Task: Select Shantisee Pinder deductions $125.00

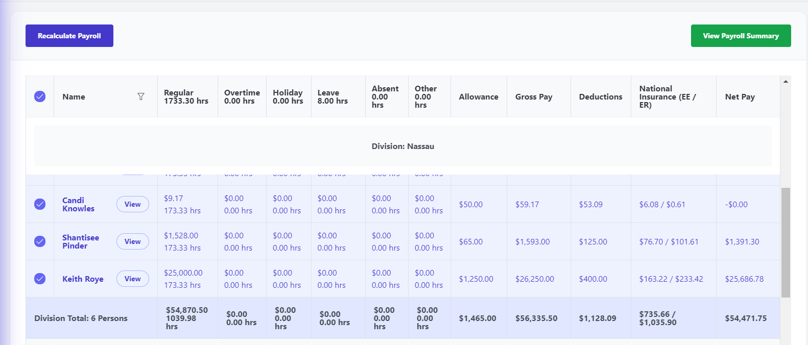Action: click(x=593, y=241)
